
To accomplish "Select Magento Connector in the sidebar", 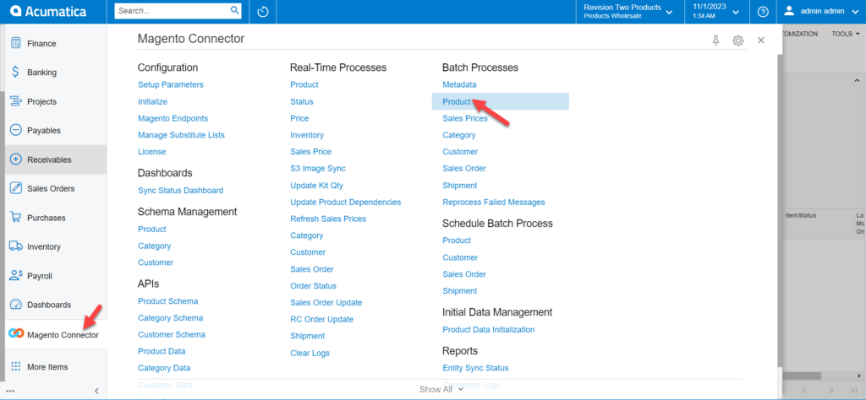I will tap(56, 334).
